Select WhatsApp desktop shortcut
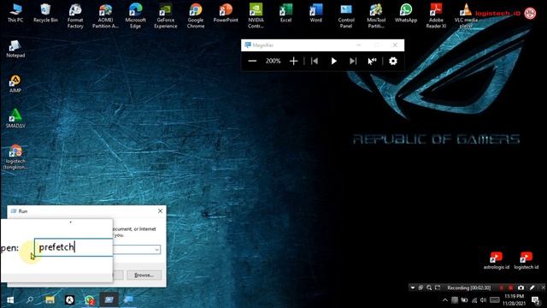This screenshot has height=308, width=547. [406, 13]
